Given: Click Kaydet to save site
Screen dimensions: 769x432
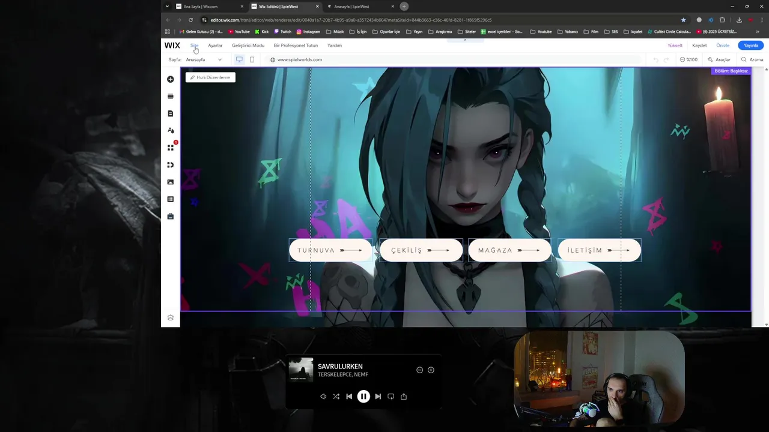Looking at the screenshot, I should 699,46.
